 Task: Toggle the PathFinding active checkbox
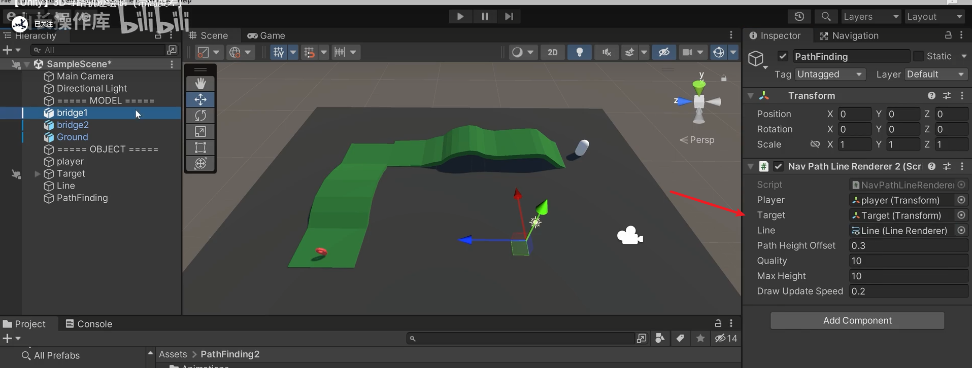coord(783,56)
